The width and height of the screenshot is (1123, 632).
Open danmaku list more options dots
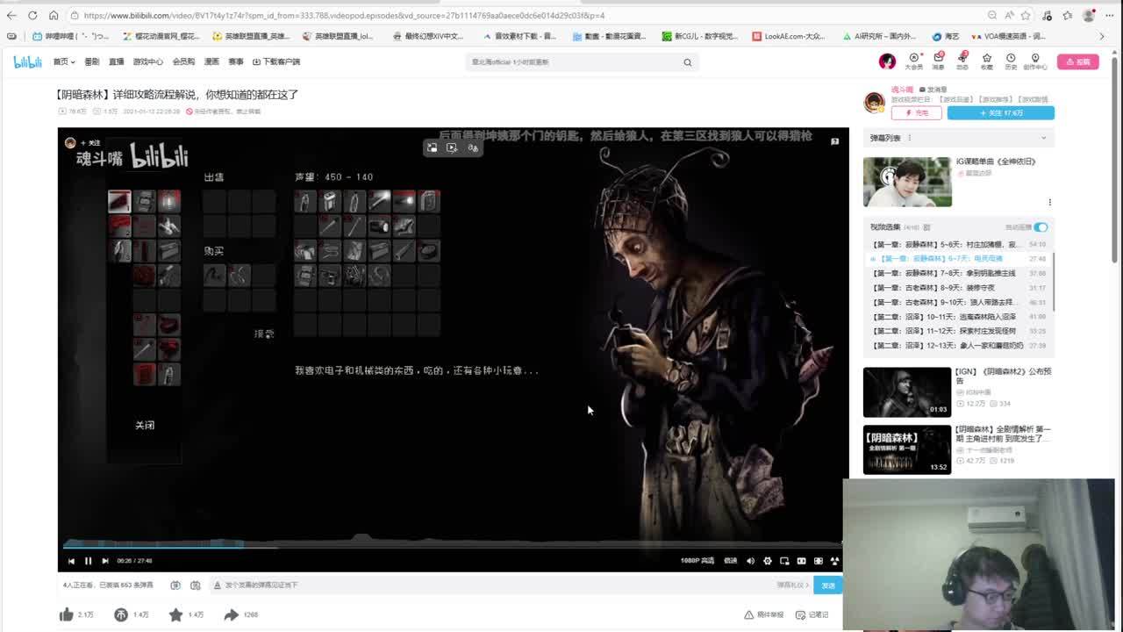[909, 138]
